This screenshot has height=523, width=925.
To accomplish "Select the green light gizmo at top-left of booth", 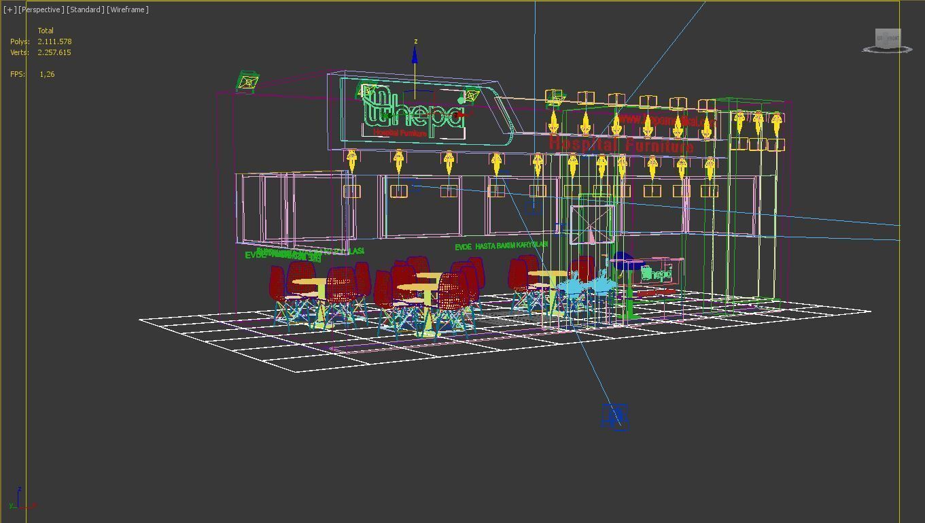I will [x=248, y=82].
